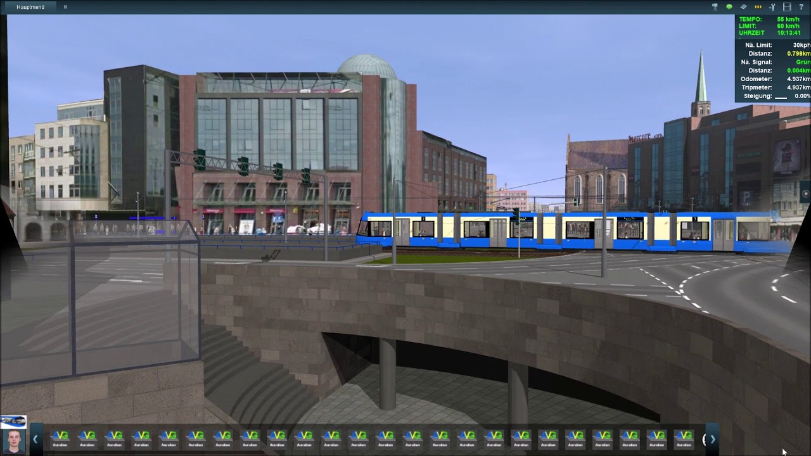Click the Steigung label
The width and height of the screenshot is (811, 456).
(758, 96)
